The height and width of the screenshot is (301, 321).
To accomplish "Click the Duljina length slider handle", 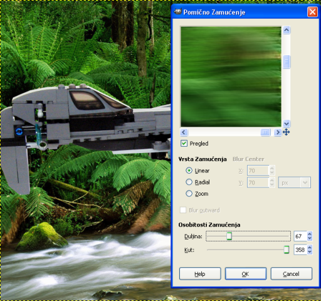I will (x=229, y=236).
